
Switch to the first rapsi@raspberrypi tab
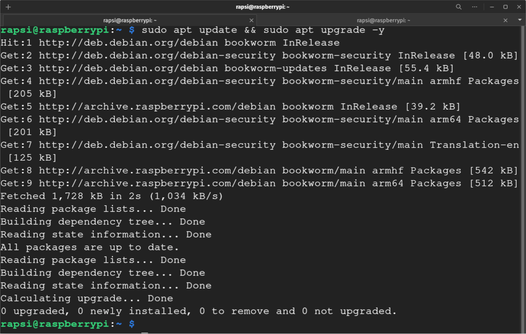pyautogui.click(x=130, y=20)
